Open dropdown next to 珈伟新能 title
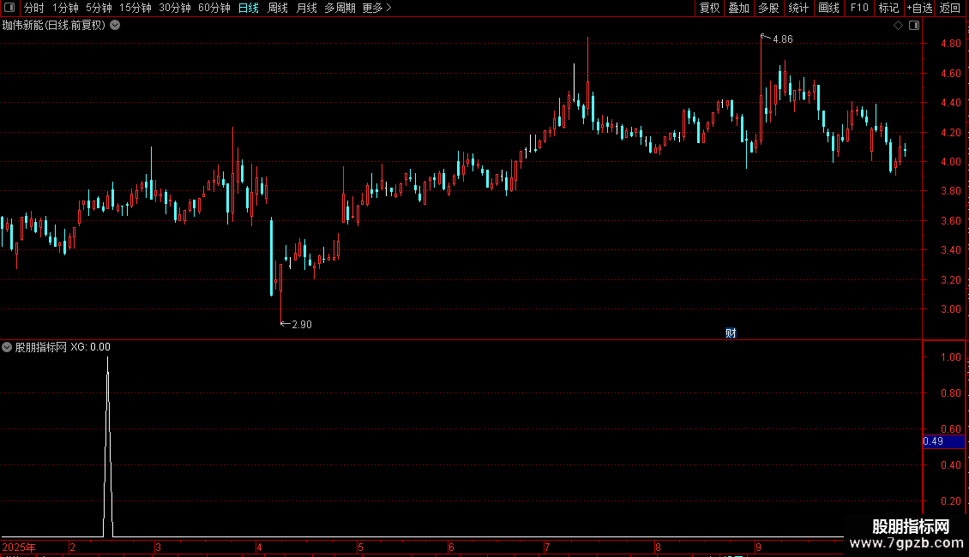Viewport: 969px width, 557px height. coord(115,26)
